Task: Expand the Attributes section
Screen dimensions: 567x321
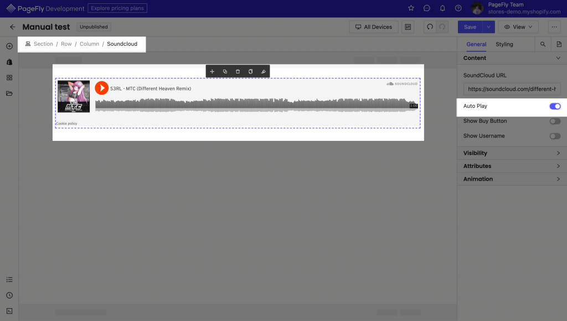Action: click(x=512, y=166)
